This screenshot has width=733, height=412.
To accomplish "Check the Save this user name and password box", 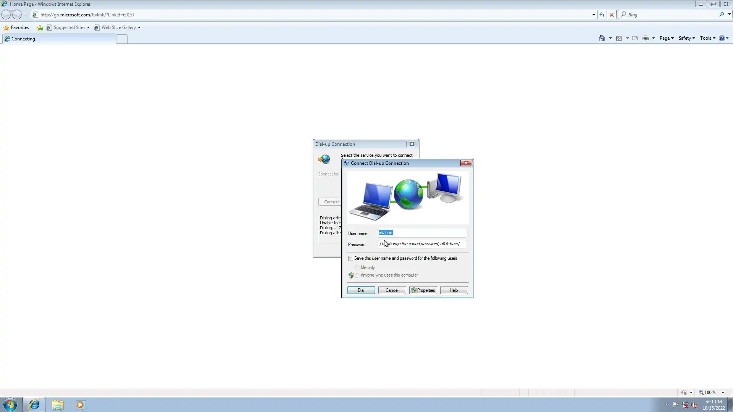I will (x=350, y=258).
